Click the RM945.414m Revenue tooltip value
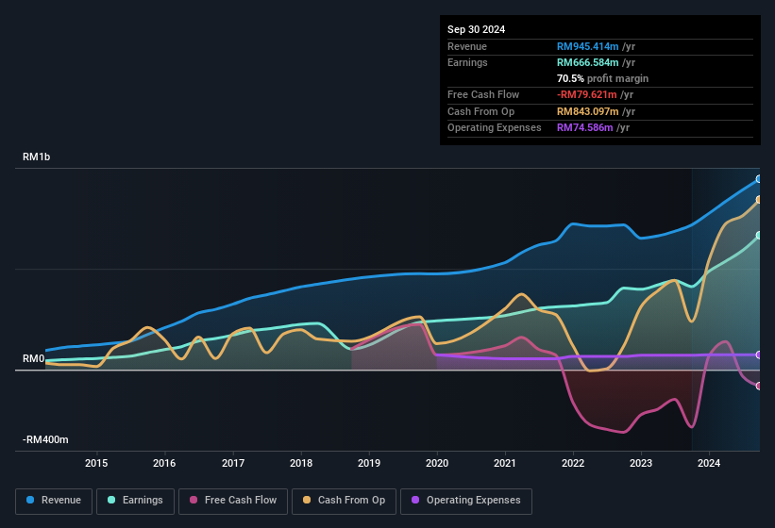 pyautogui.click(x=585, y=46)
